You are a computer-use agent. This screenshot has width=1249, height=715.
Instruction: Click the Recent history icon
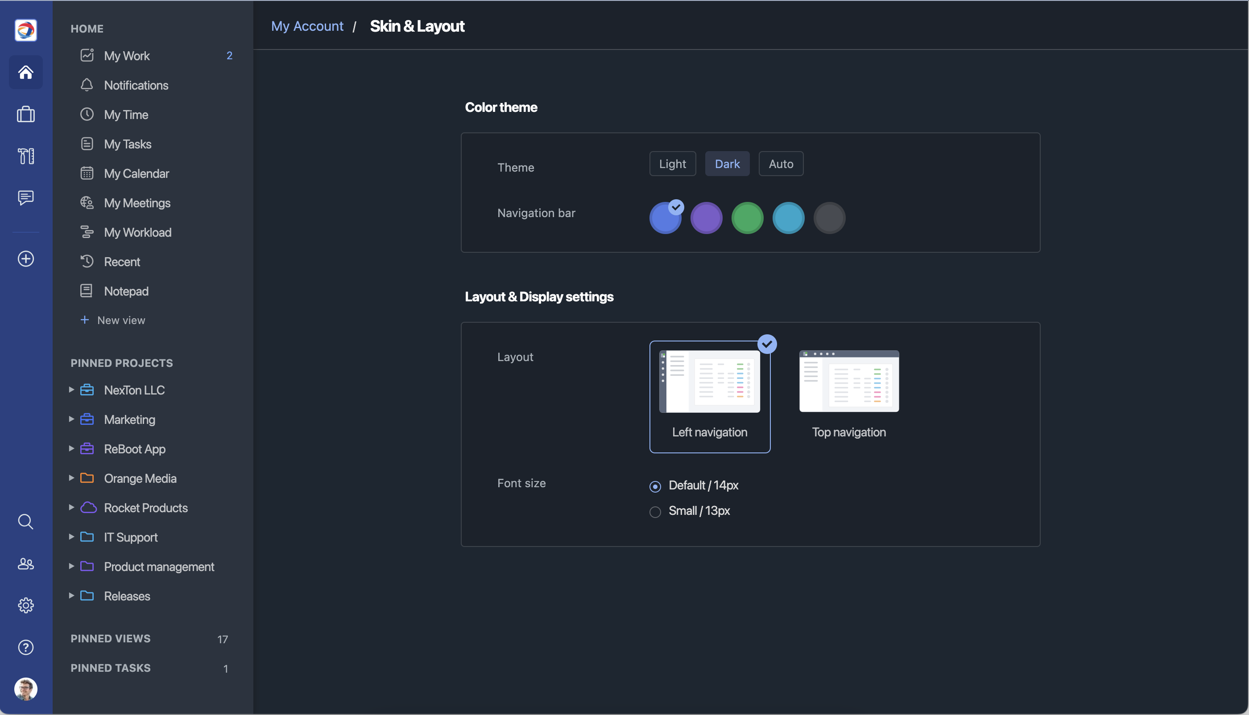[87, 261]
